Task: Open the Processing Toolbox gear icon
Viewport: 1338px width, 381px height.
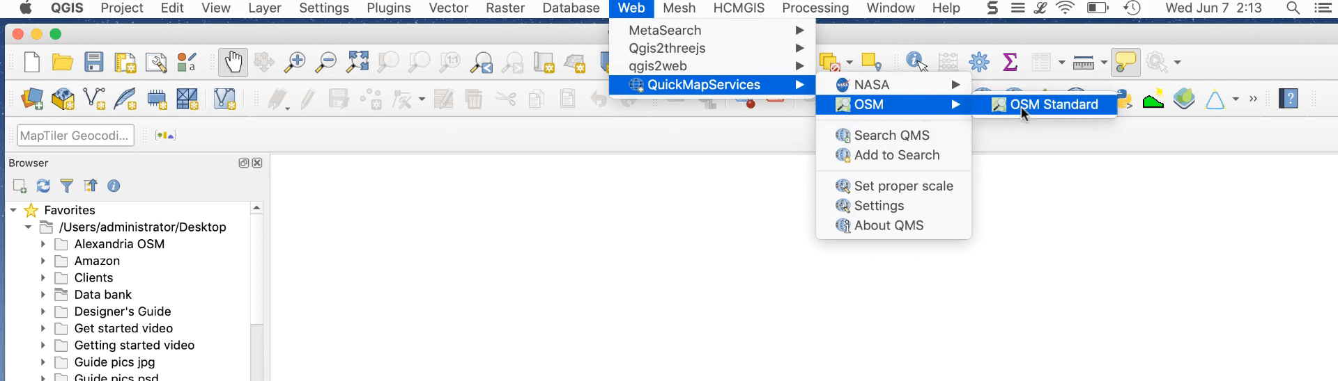Action: (x=979, y=63)
